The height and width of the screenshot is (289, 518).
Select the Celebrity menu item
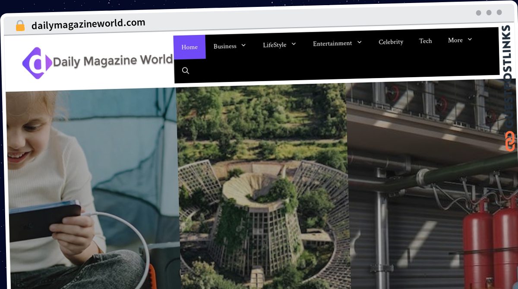pyautogui.click(x=391, y=42)
